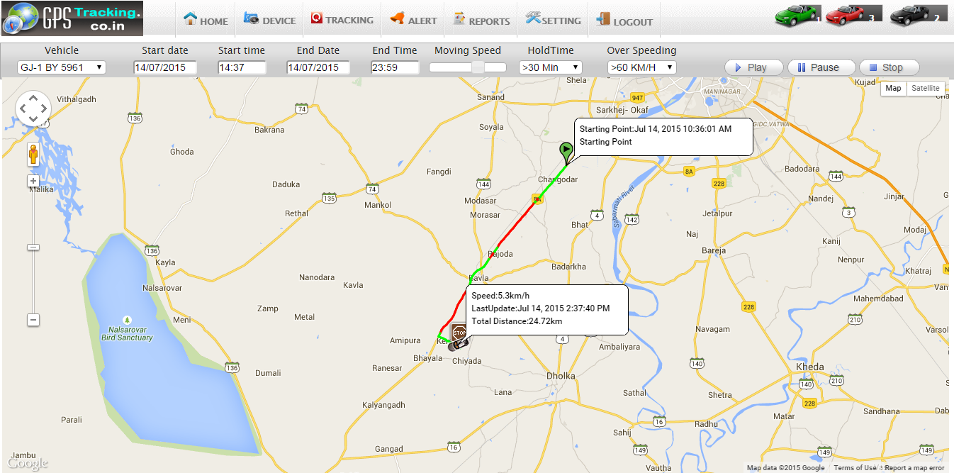Click the Moving Speed slider handle
954x473 pixels.
(478, 67)
